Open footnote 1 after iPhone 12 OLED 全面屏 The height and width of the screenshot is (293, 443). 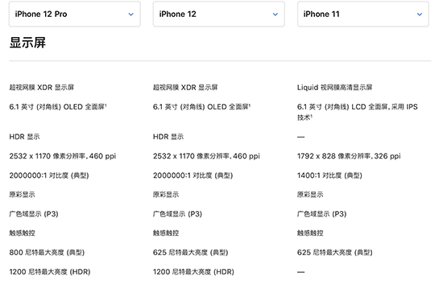250,105
